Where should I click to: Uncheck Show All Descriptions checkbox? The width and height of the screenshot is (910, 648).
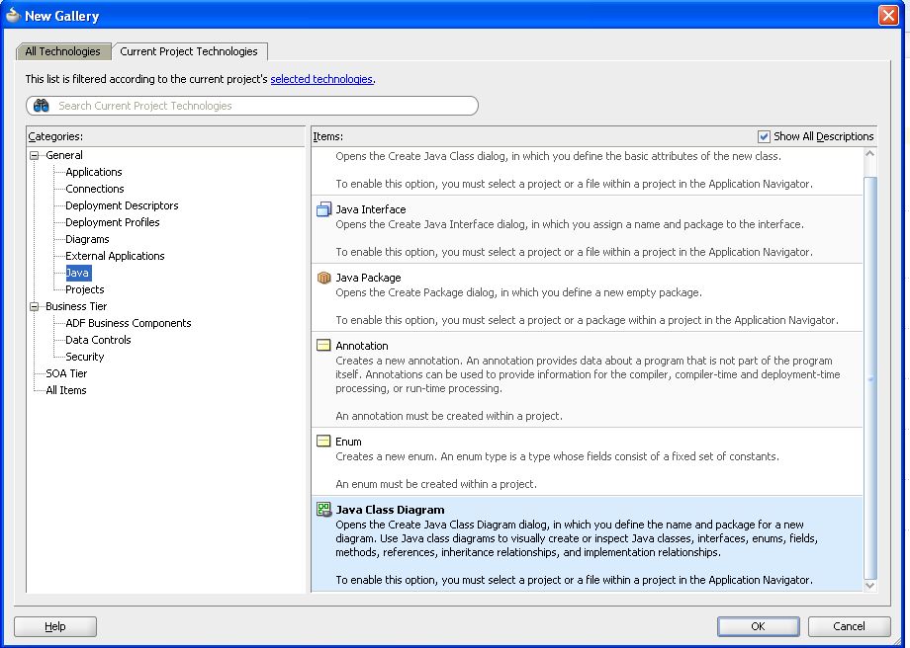[x=764, y=136]
